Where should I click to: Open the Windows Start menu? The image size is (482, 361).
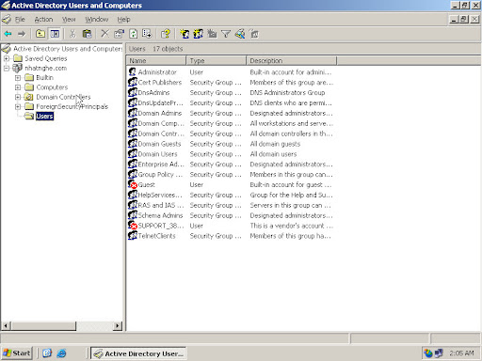(x=17, y=353)
